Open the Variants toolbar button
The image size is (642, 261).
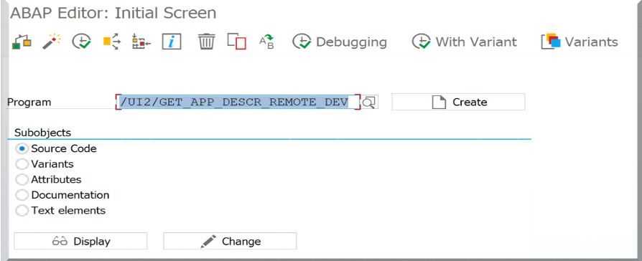580,42
